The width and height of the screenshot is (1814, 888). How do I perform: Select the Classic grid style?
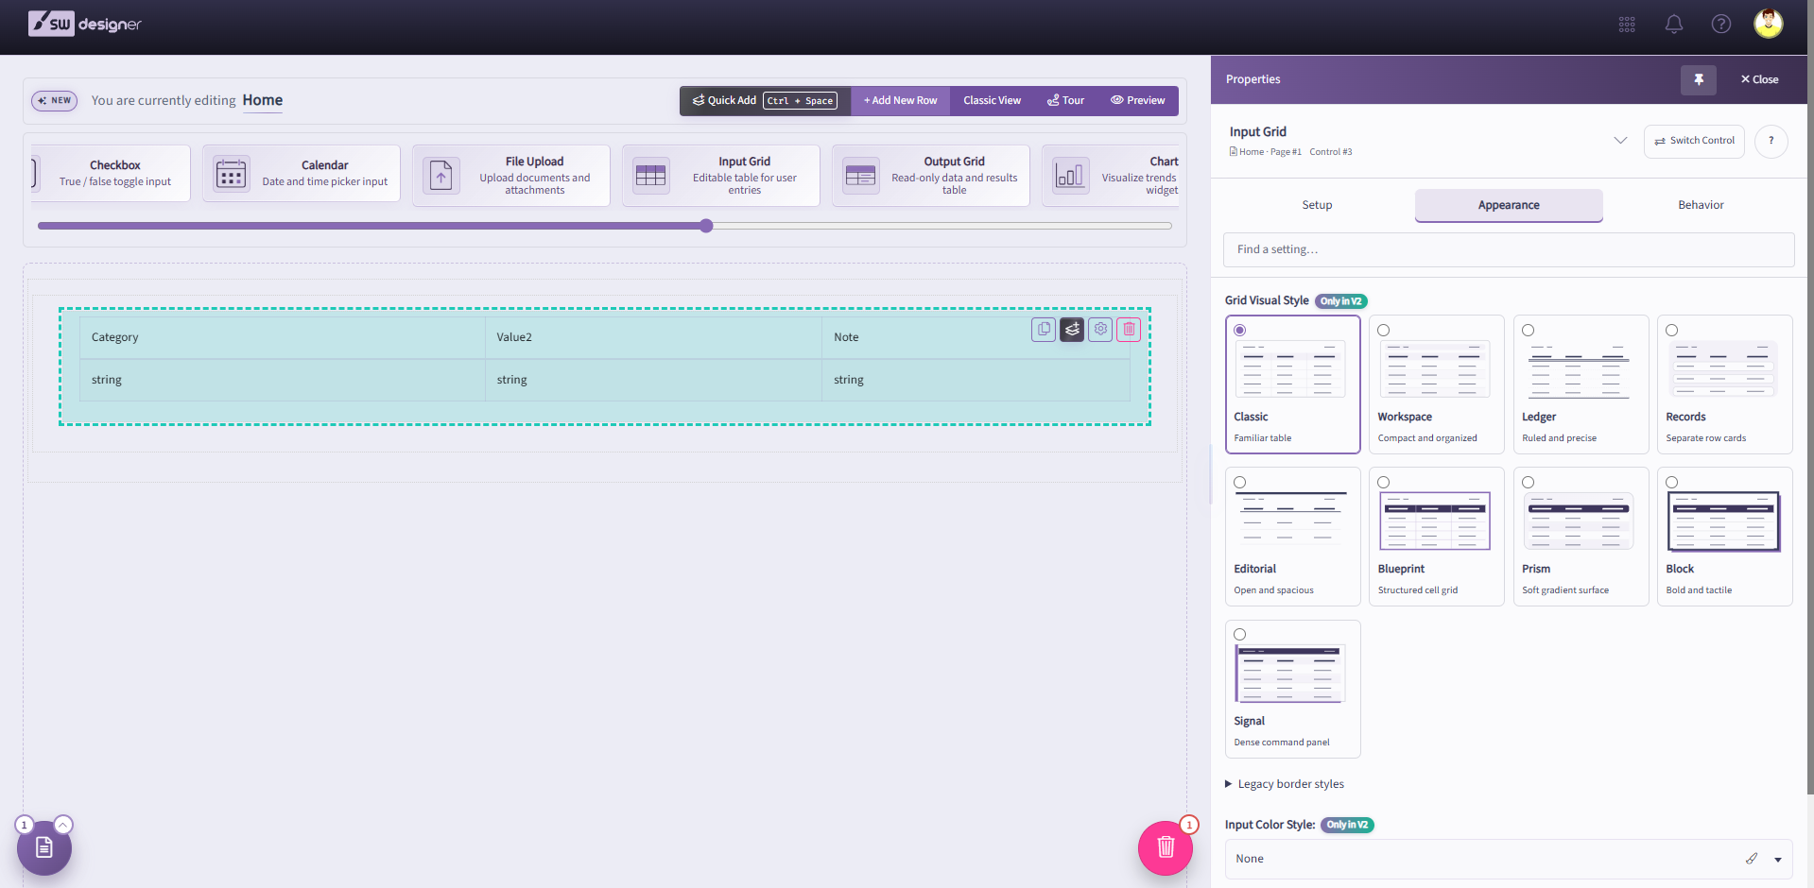[x=1293, y=384]
